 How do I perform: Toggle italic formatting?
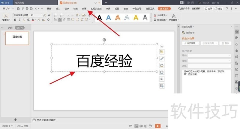coord(19,20)
